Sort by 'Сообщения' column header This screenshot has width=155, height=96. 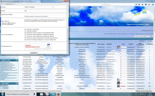(150, 44)
